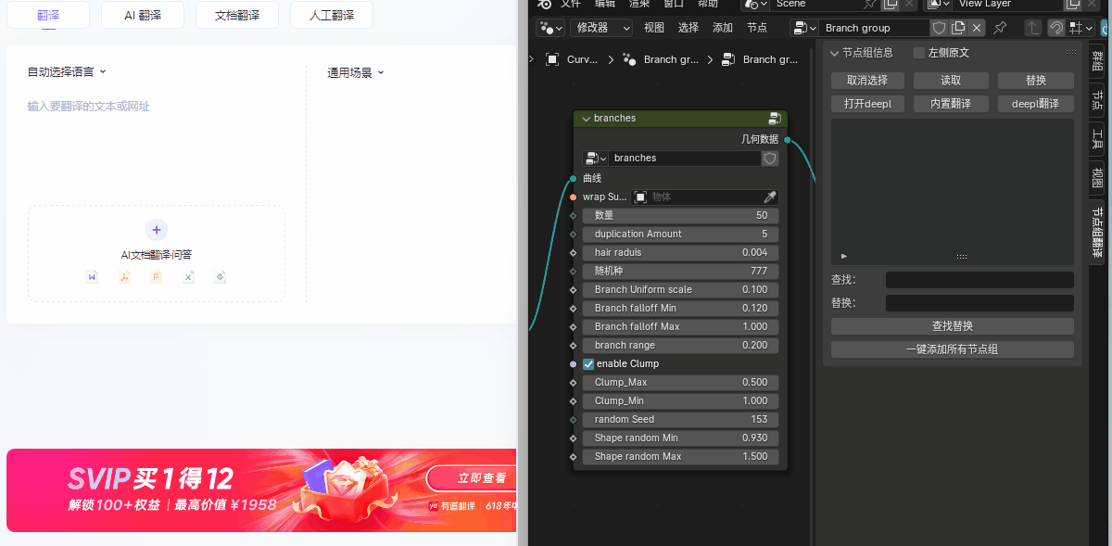Image resolution: width=1112 pixels, height=546 pixels.
Task: Click the first Branch group modifier breadcrumb
Action: (661, 59)
